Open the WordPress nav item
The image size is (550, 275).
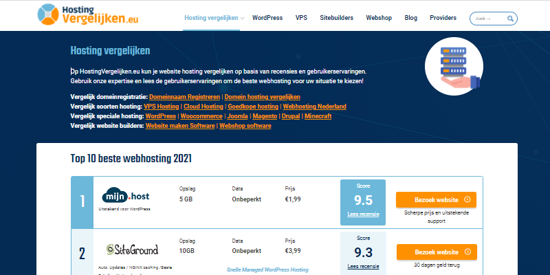click(267, 18)
